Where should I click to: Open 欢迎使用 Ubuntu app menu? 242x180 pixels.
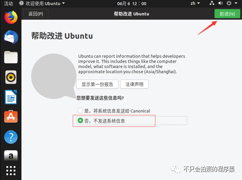pyautogui.click(x=42, y=4)
